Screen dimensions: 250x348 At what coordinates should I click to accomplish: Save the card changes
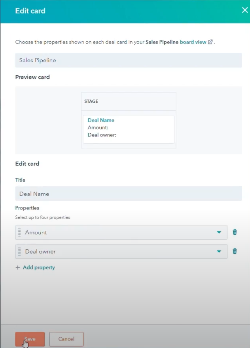click(30, 339)
